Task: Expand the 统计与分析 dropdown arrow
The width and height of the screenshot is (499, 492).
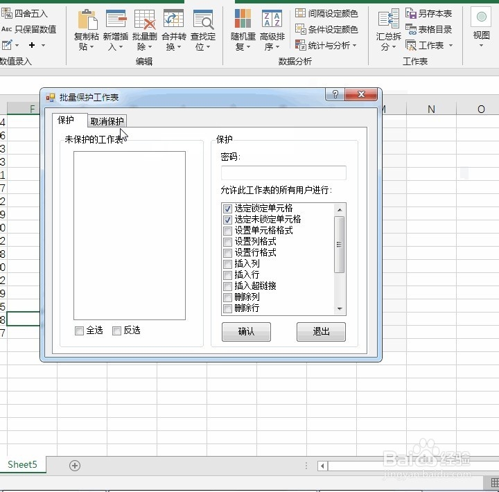Action: [x=354, y=45]
